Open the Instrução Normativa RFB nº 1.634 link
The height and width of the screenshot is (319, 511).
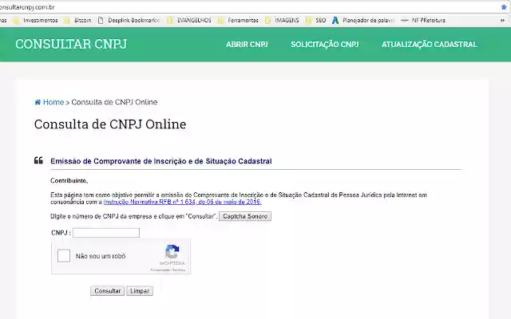pos(183,202)
